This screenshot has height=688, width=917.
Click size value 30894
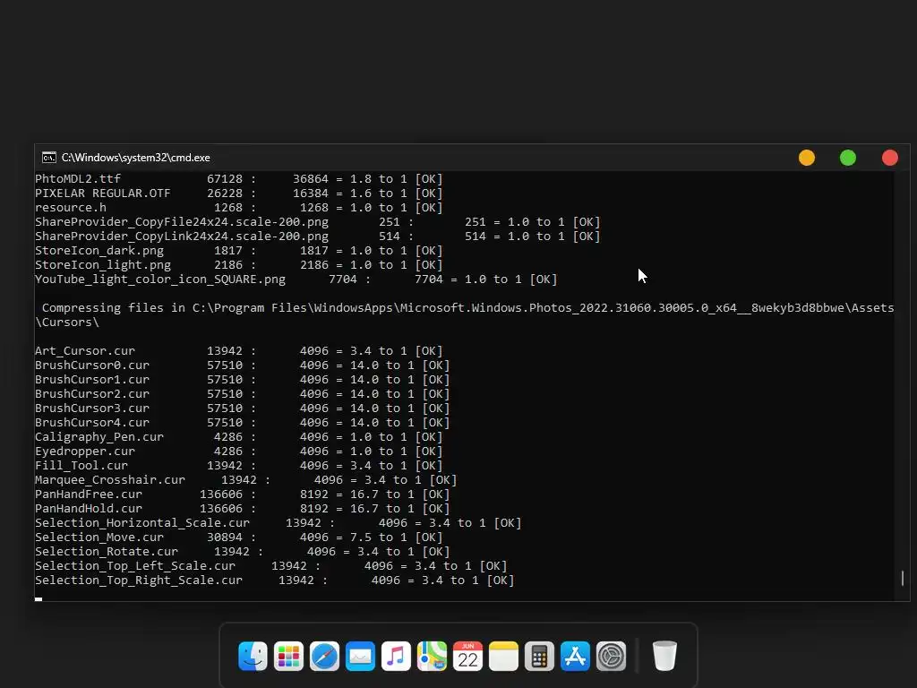coord(225,537)
